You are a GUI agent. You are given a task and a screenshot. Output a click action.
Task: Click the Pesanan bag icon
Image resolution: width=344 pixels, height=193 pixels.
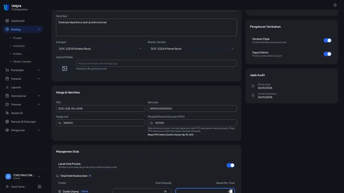click(7, 79)
